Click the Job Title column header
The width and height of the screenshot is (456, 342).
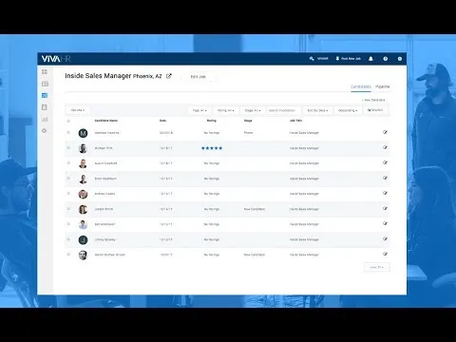(295, 121)
